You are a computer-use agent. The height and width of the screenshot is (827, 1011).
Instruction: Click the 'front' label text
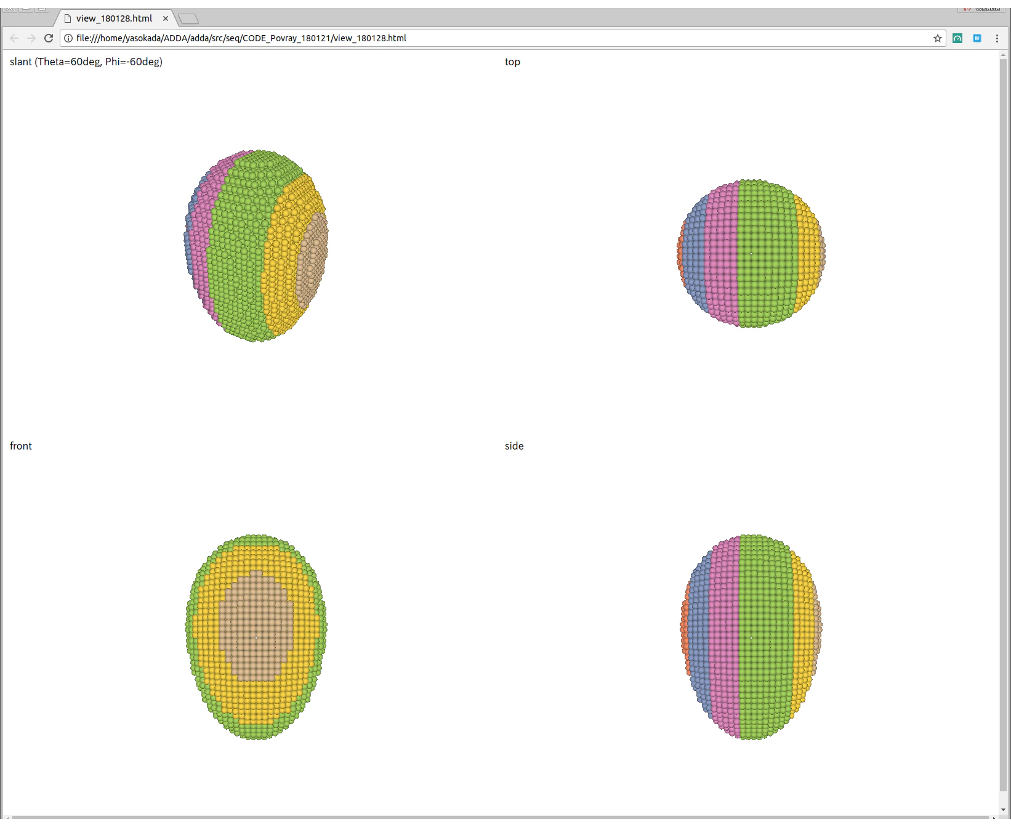(21, 446)
